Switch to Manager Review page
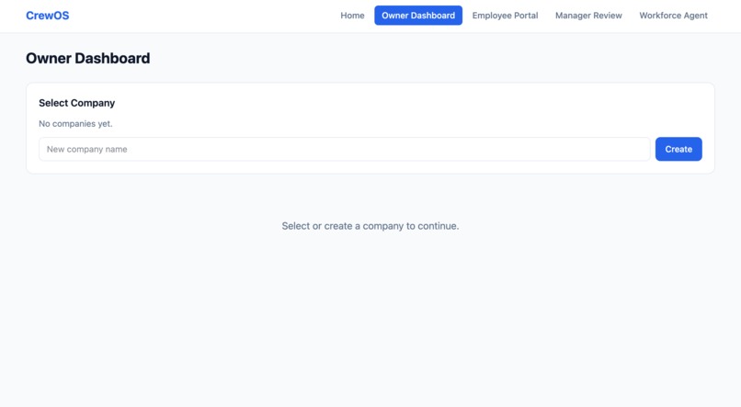The width and height of the screenshot is (741, 407). click(x=588, y=16)
